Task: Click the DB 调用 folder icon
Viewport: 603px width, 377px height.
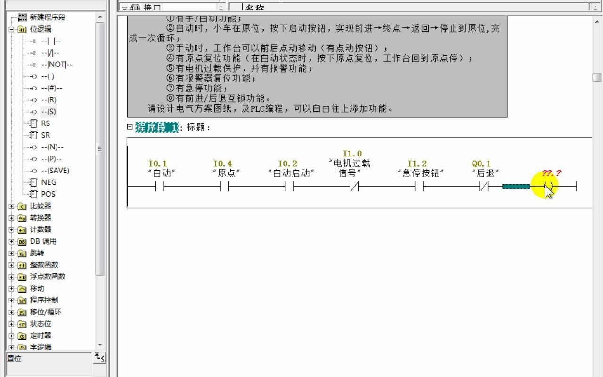Action: coord(22,242)
